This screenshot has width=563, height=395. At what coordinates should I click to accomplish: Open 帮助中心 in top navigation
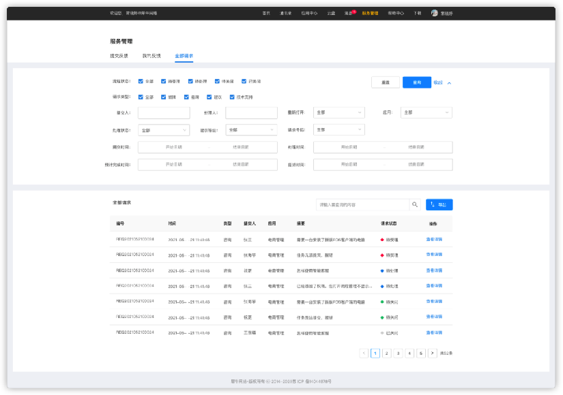point(396,13)
